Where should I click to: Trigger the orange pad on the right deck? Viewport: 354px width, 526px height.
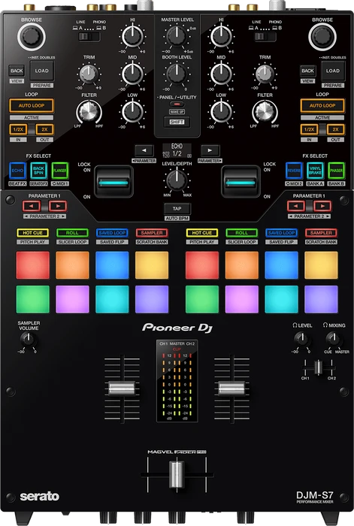(x=241, y=265)
